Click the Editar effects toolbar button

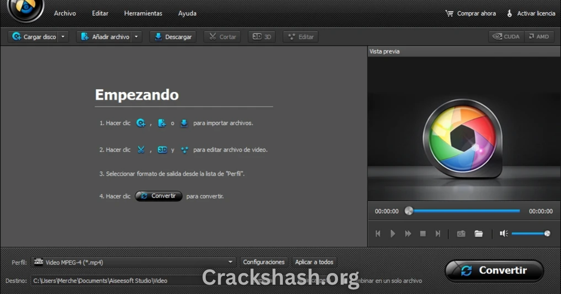(301, 37)
